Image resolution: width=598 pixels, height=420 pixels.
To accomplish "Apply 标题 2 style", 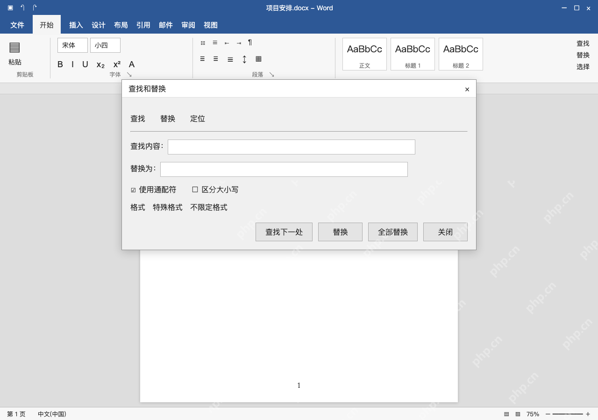I will 461,54.
